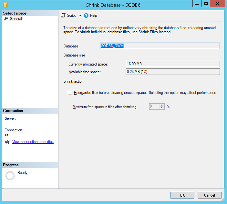Image resolution: width=227 pixels, height=204 pixels.
Task: Select the General page wrench icon
Action: point(6,19)
